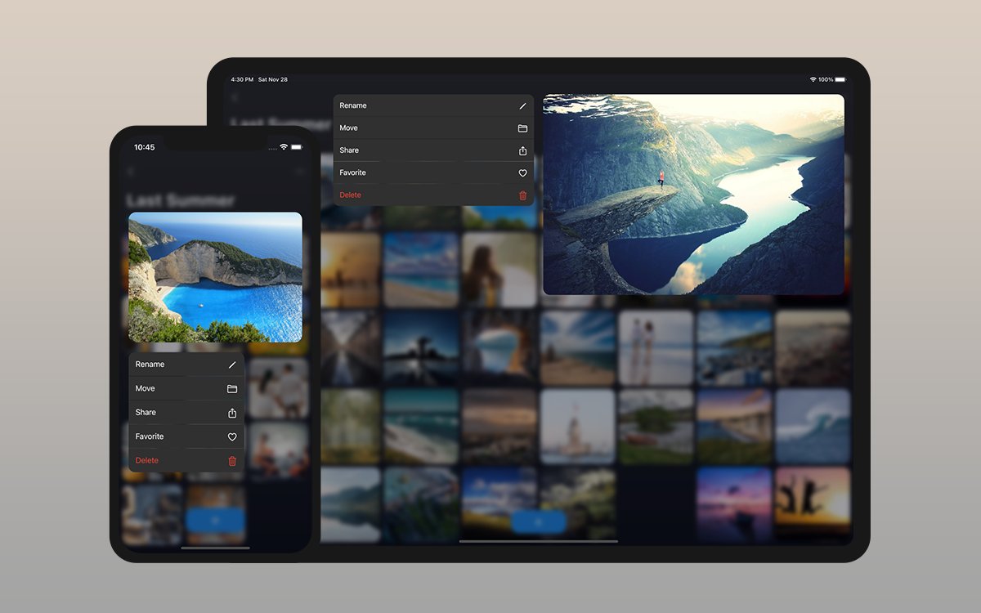Click the share icon in iPad menu
The width and height of the screenshot is (981, 613).
point(522,150)
